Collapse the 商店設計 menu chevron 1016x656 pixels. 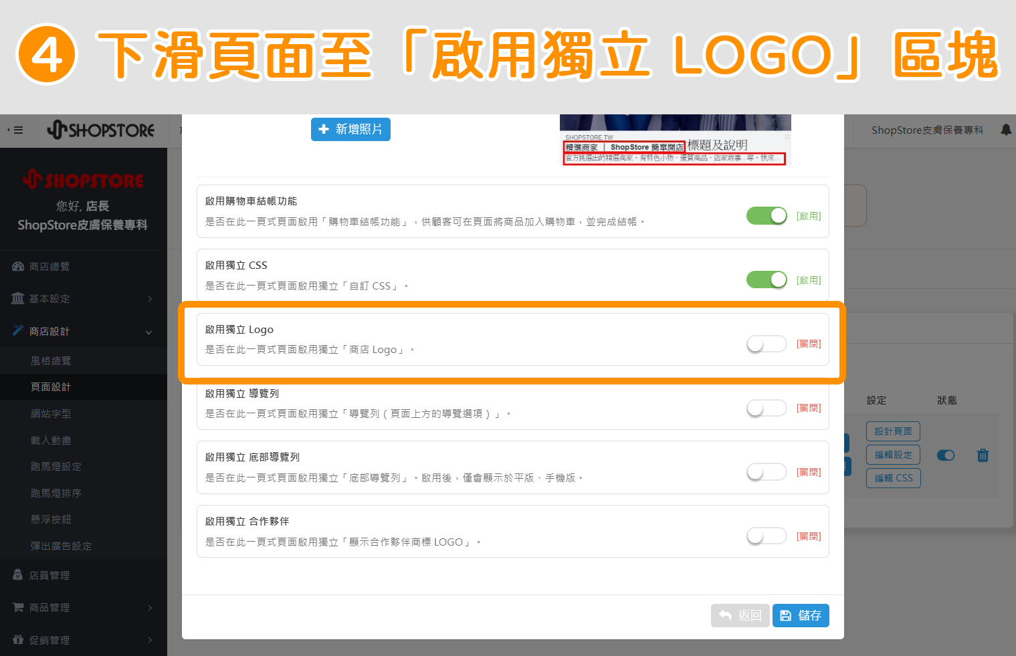click(x=149, y=332)
